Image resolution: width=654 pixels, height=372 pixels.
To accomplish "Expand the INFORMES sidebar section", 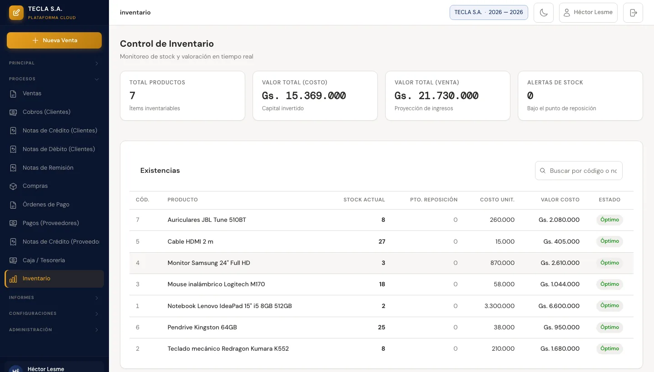I will tap(54, 298).
